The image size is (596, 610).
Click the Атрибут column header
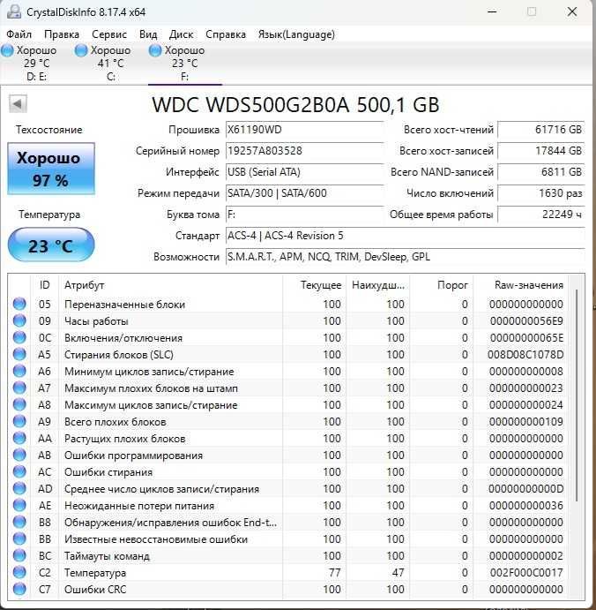[x=85, y=285]
